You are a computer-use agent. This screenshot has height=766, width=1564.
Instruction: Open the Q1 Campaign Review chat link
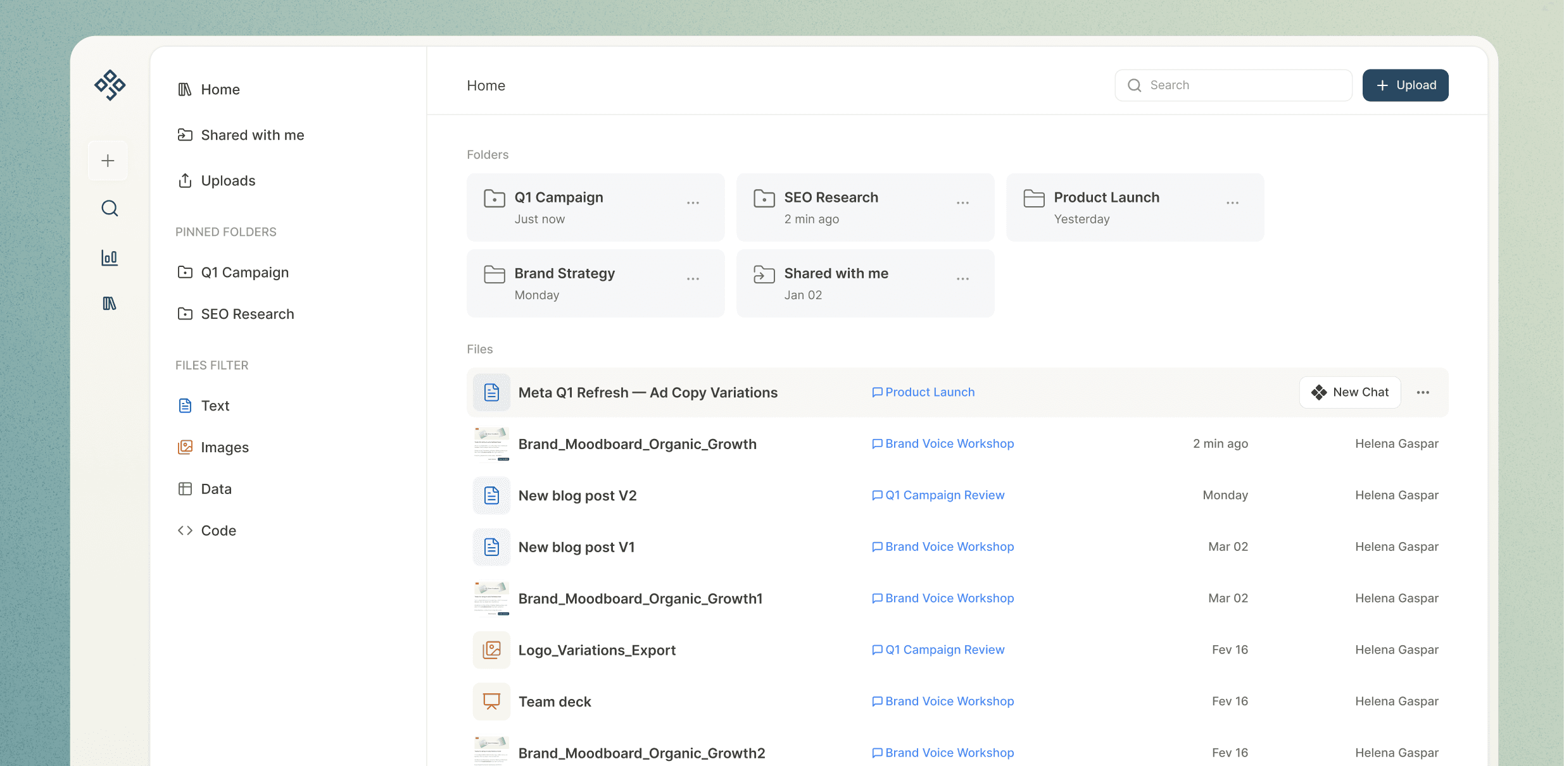click(x=944, y=495)
